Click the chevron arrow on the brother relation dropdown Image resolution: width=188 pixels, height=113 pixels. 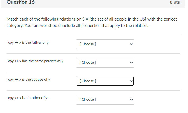[x=131, y=99]
